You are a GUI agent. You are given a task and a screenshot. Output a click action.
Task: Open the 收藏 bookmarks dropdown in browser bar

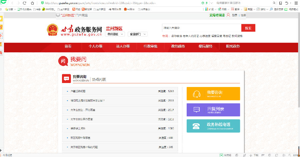[11, 9]
